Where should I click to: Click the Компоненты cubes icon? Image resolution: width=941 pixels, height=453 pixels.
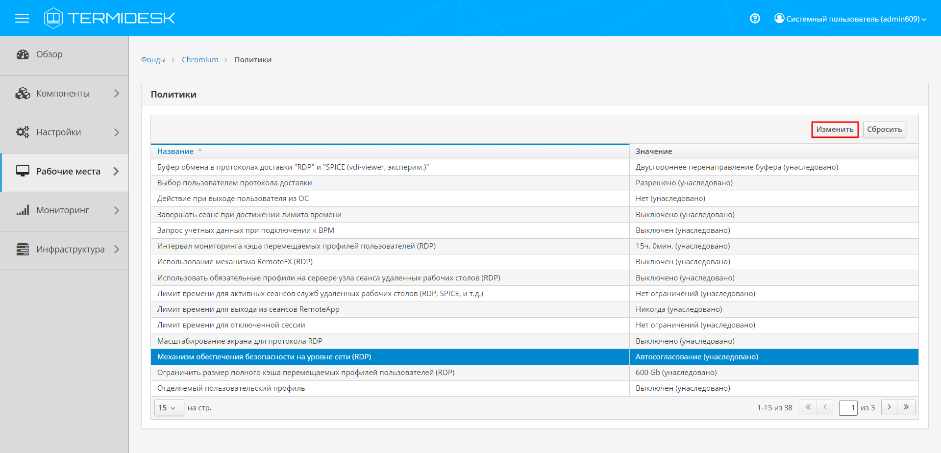tap(23, 94)
